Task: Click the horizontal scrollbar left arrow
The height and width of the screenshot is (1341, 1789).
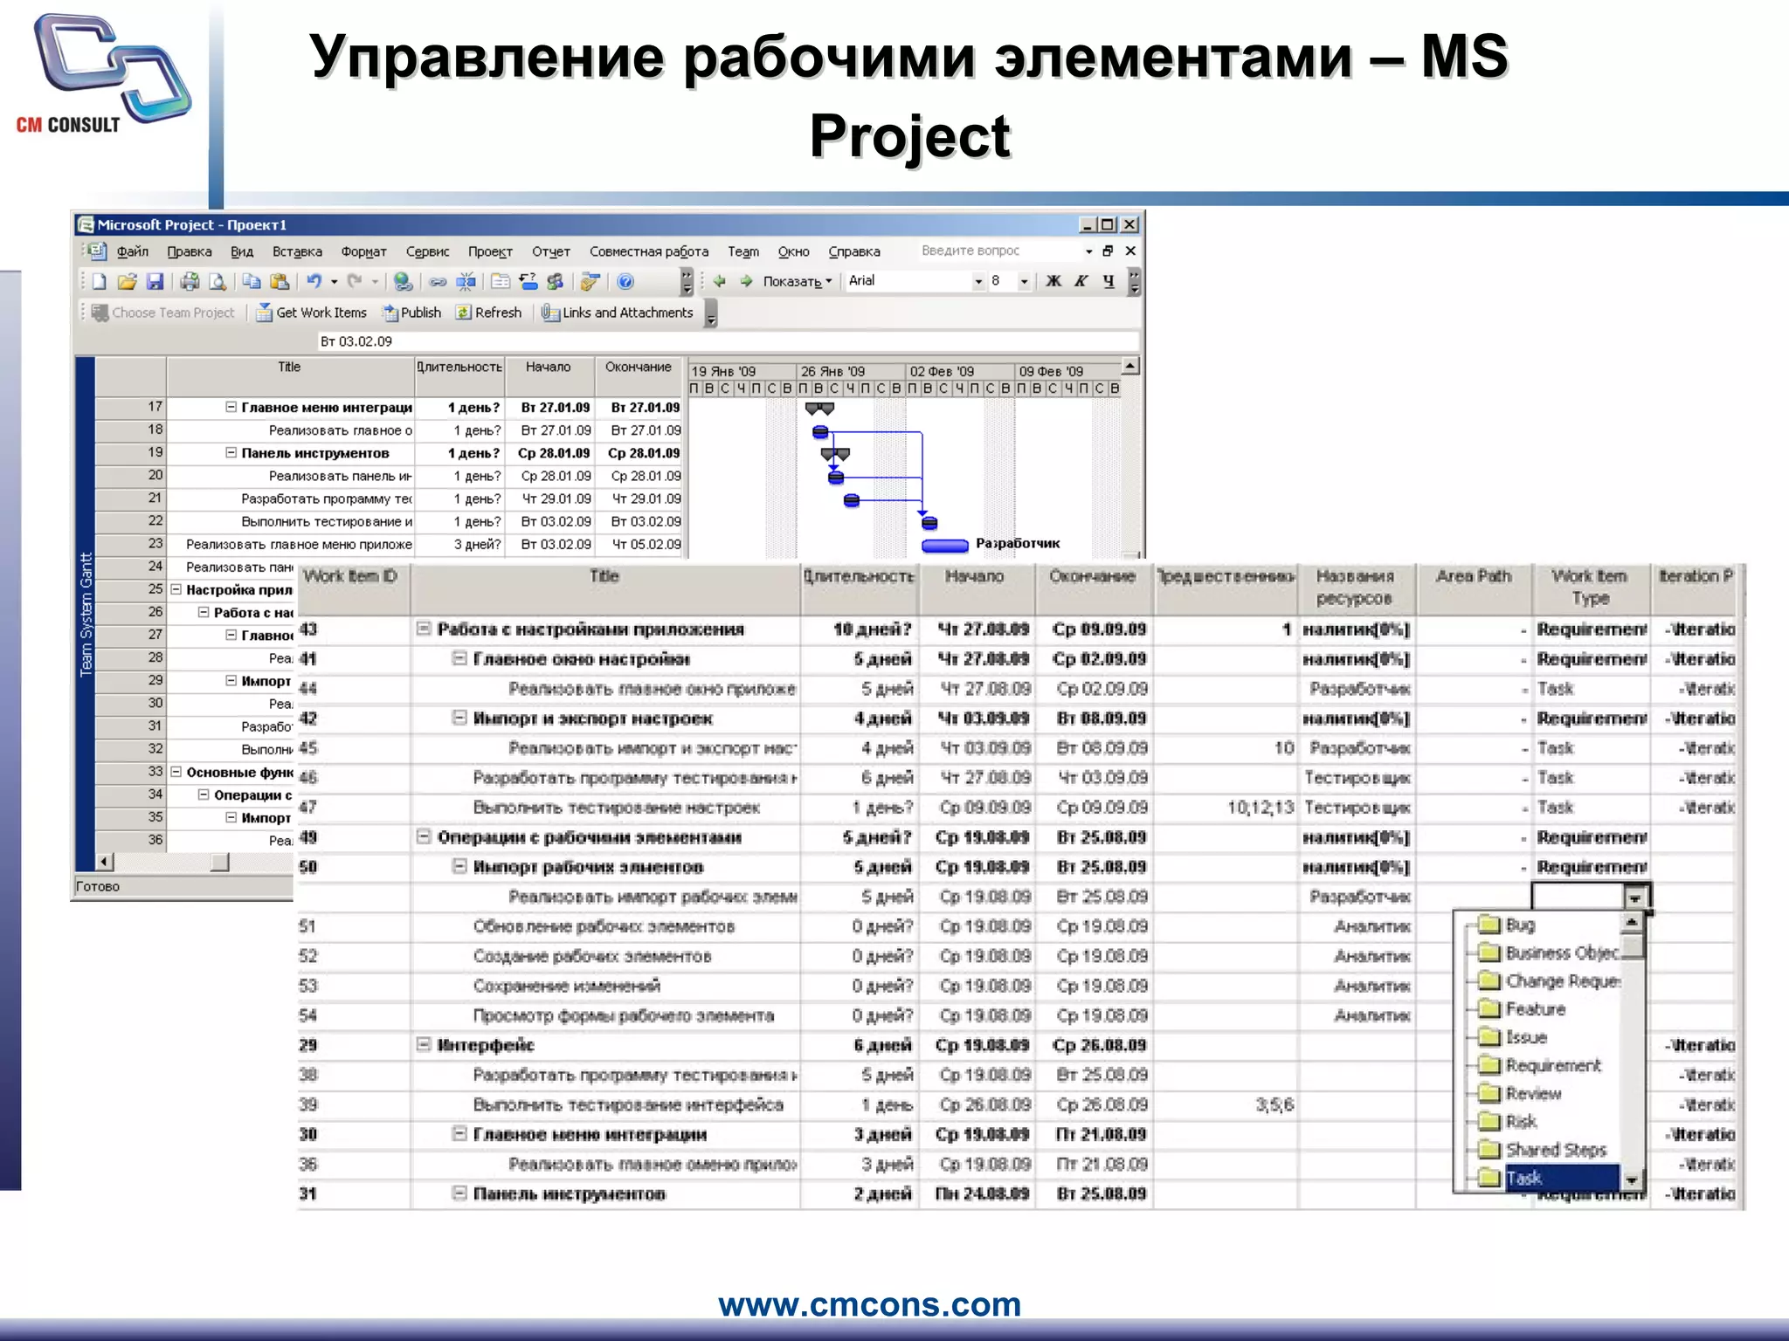Action: (x=105, y=863)
